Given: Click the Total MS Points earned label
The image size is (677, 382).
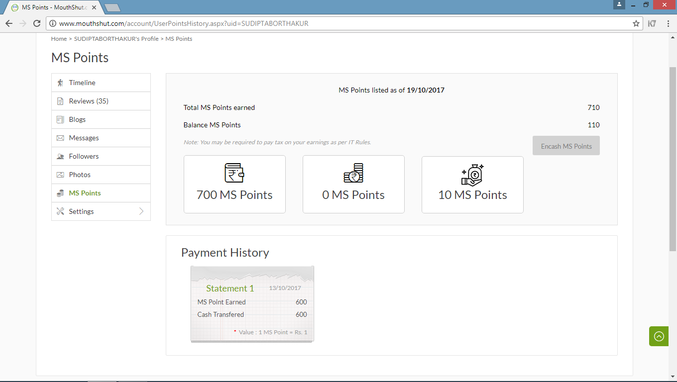Looking at the screenshot, I should [x=219, y=107].
